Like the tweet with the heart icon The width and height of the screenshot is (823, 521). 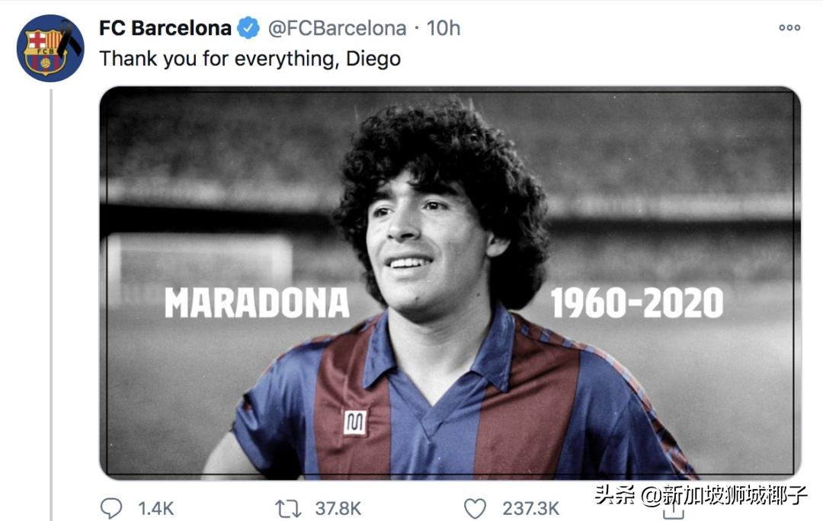pyautogui.click(x=475, y=508)
